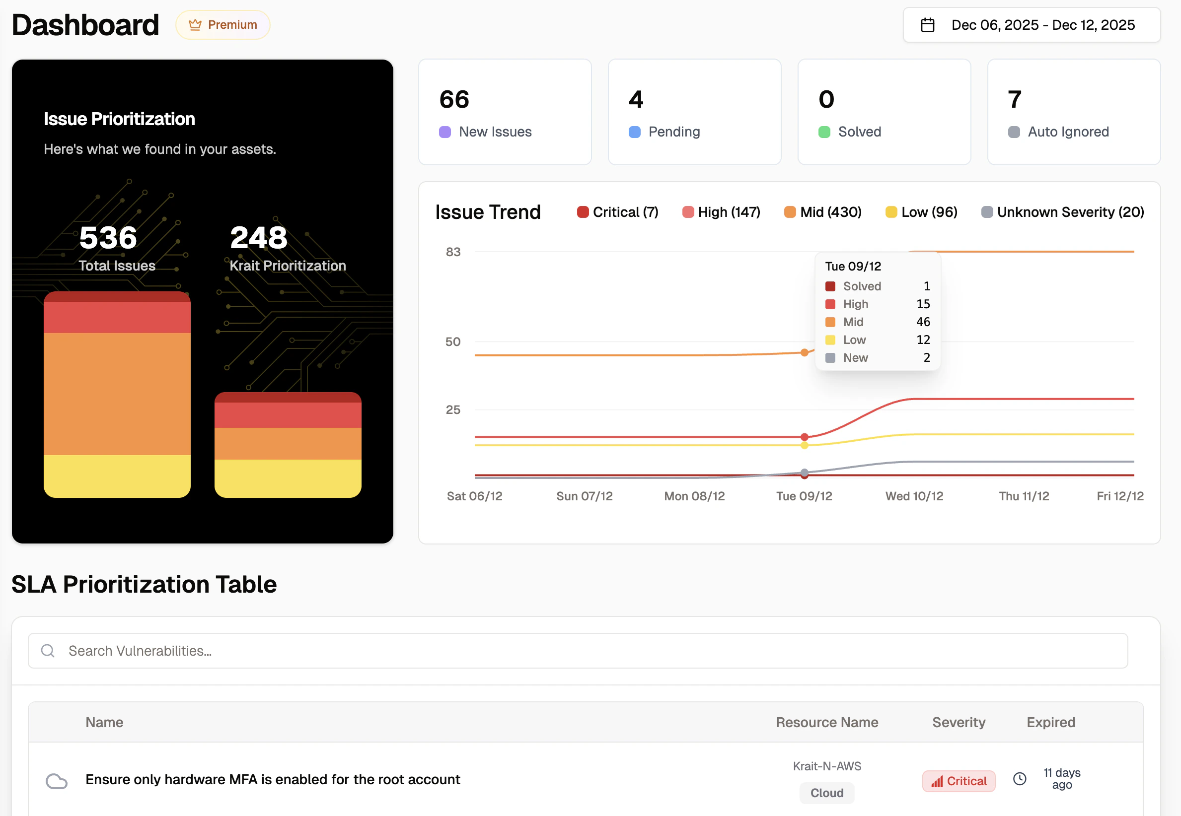Click the blue Pending indicator dot

(634, 132)
